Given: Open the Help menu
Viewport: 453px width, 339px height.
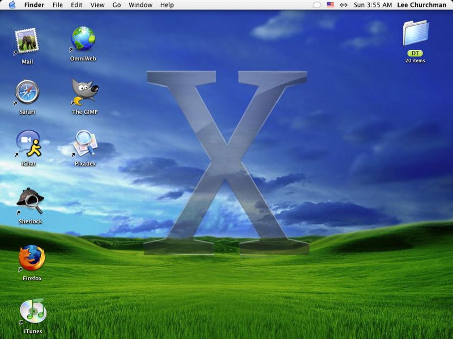Looking at the screenshot, I should point(167,5).
